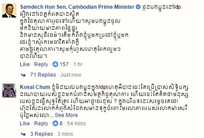
Task: Open the Kosal Chum profile name link
Action: 35,87
